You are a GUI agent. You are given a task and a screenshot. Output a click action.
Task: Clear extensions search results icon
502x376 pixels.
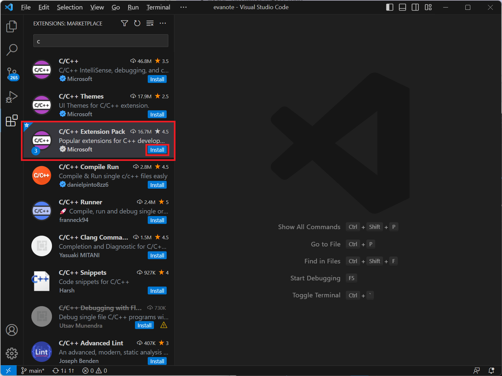pyautogui.click(x=150, y=23)
